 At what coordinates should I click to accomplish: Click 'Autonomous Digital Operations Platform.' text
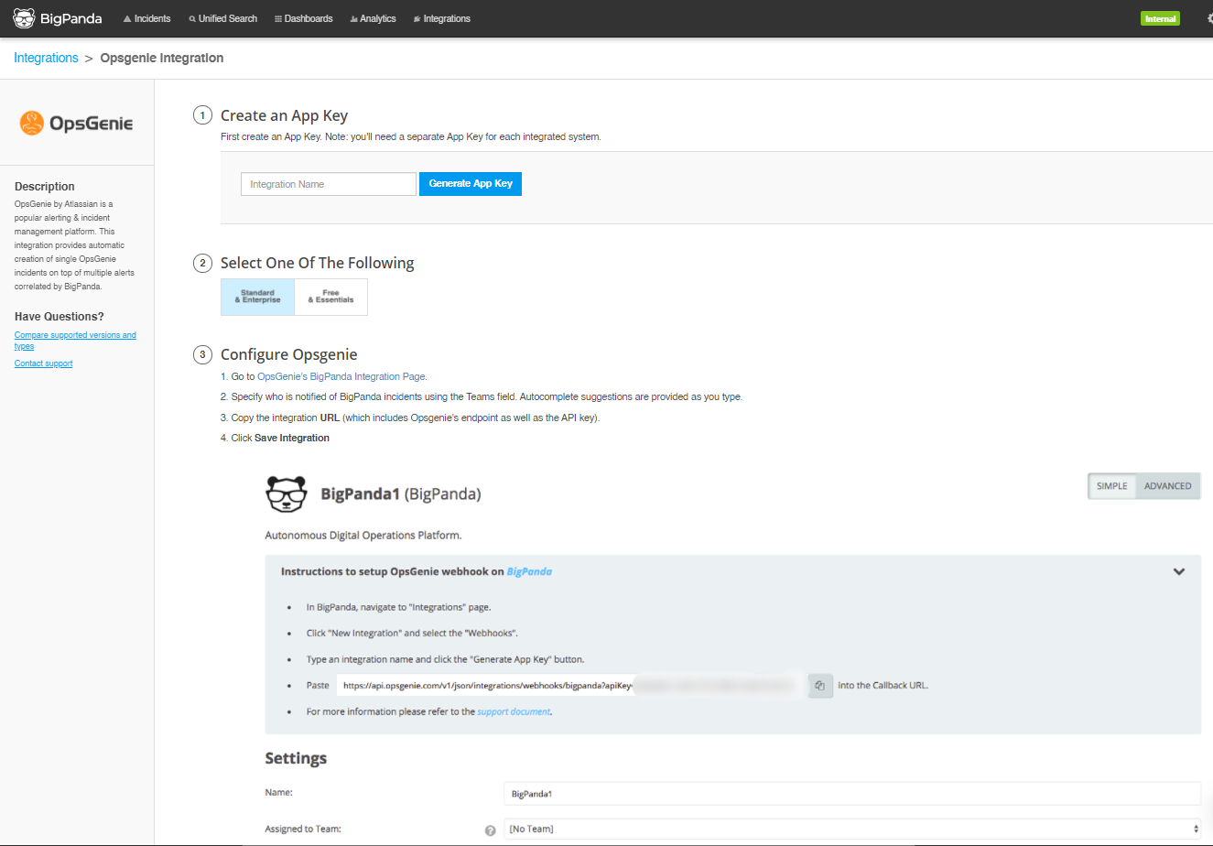(x=363, y=535)
